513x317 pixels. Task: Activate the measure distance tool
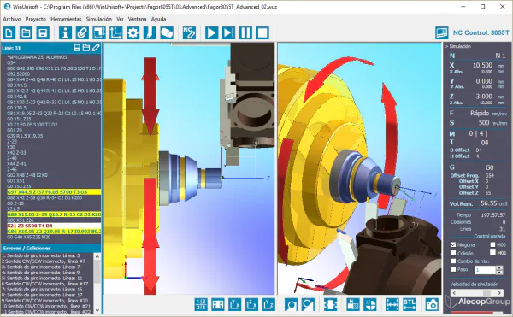392,304
